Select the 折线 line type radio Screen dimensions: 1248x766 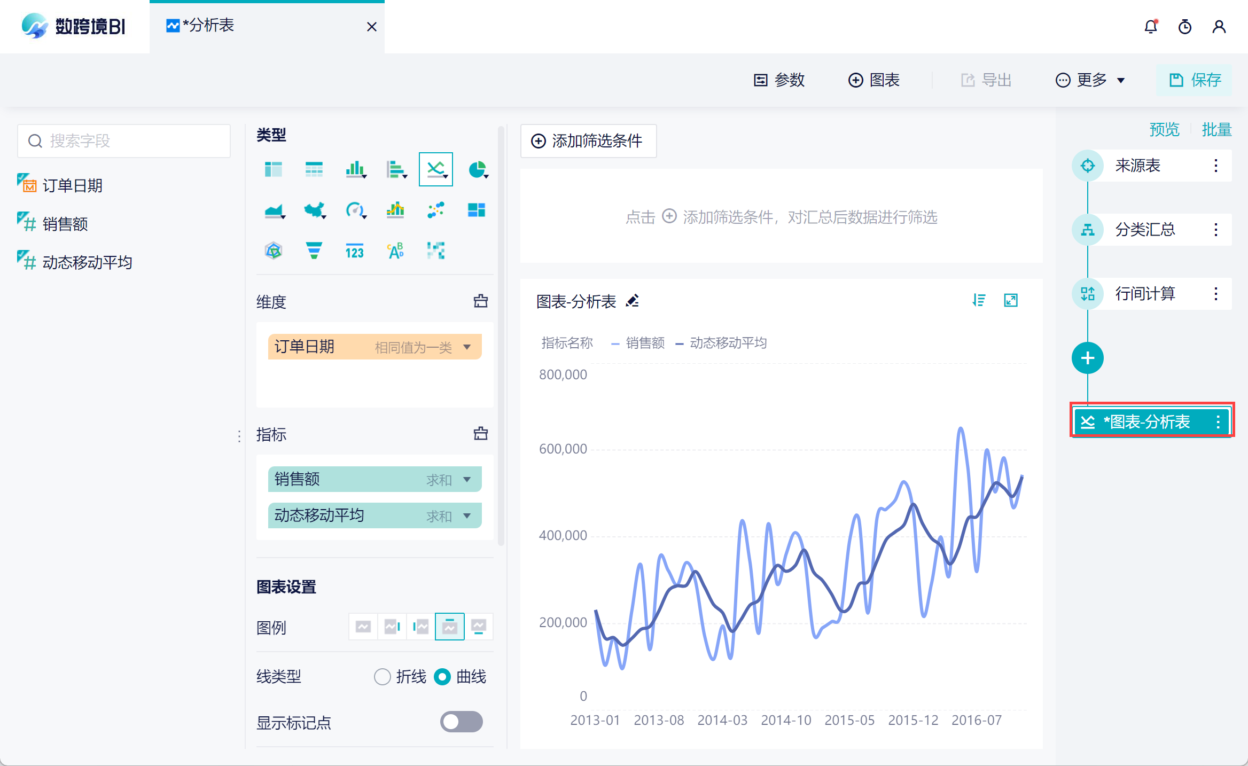click(383, 677)
